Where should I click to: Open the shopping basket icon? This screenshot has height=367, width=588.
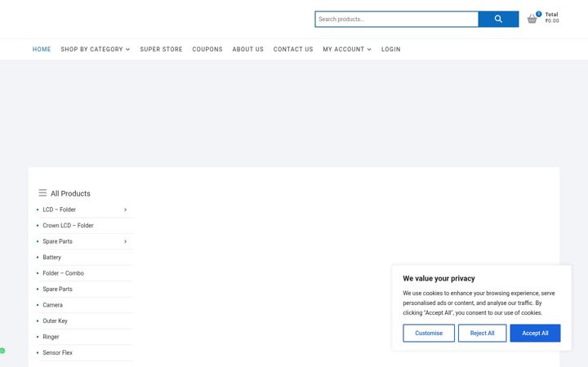pyautogui.click(x=532, y=19)
